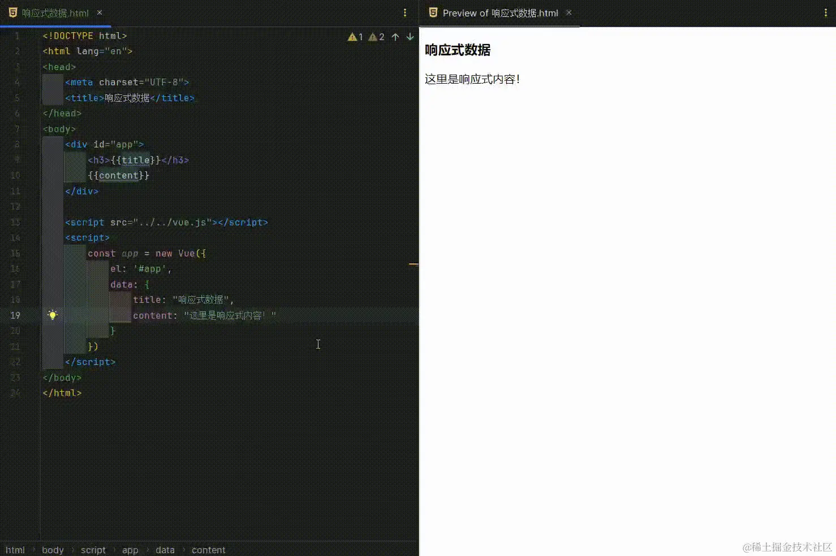Open the editor tab options kebab menu

tap(405, 13)
